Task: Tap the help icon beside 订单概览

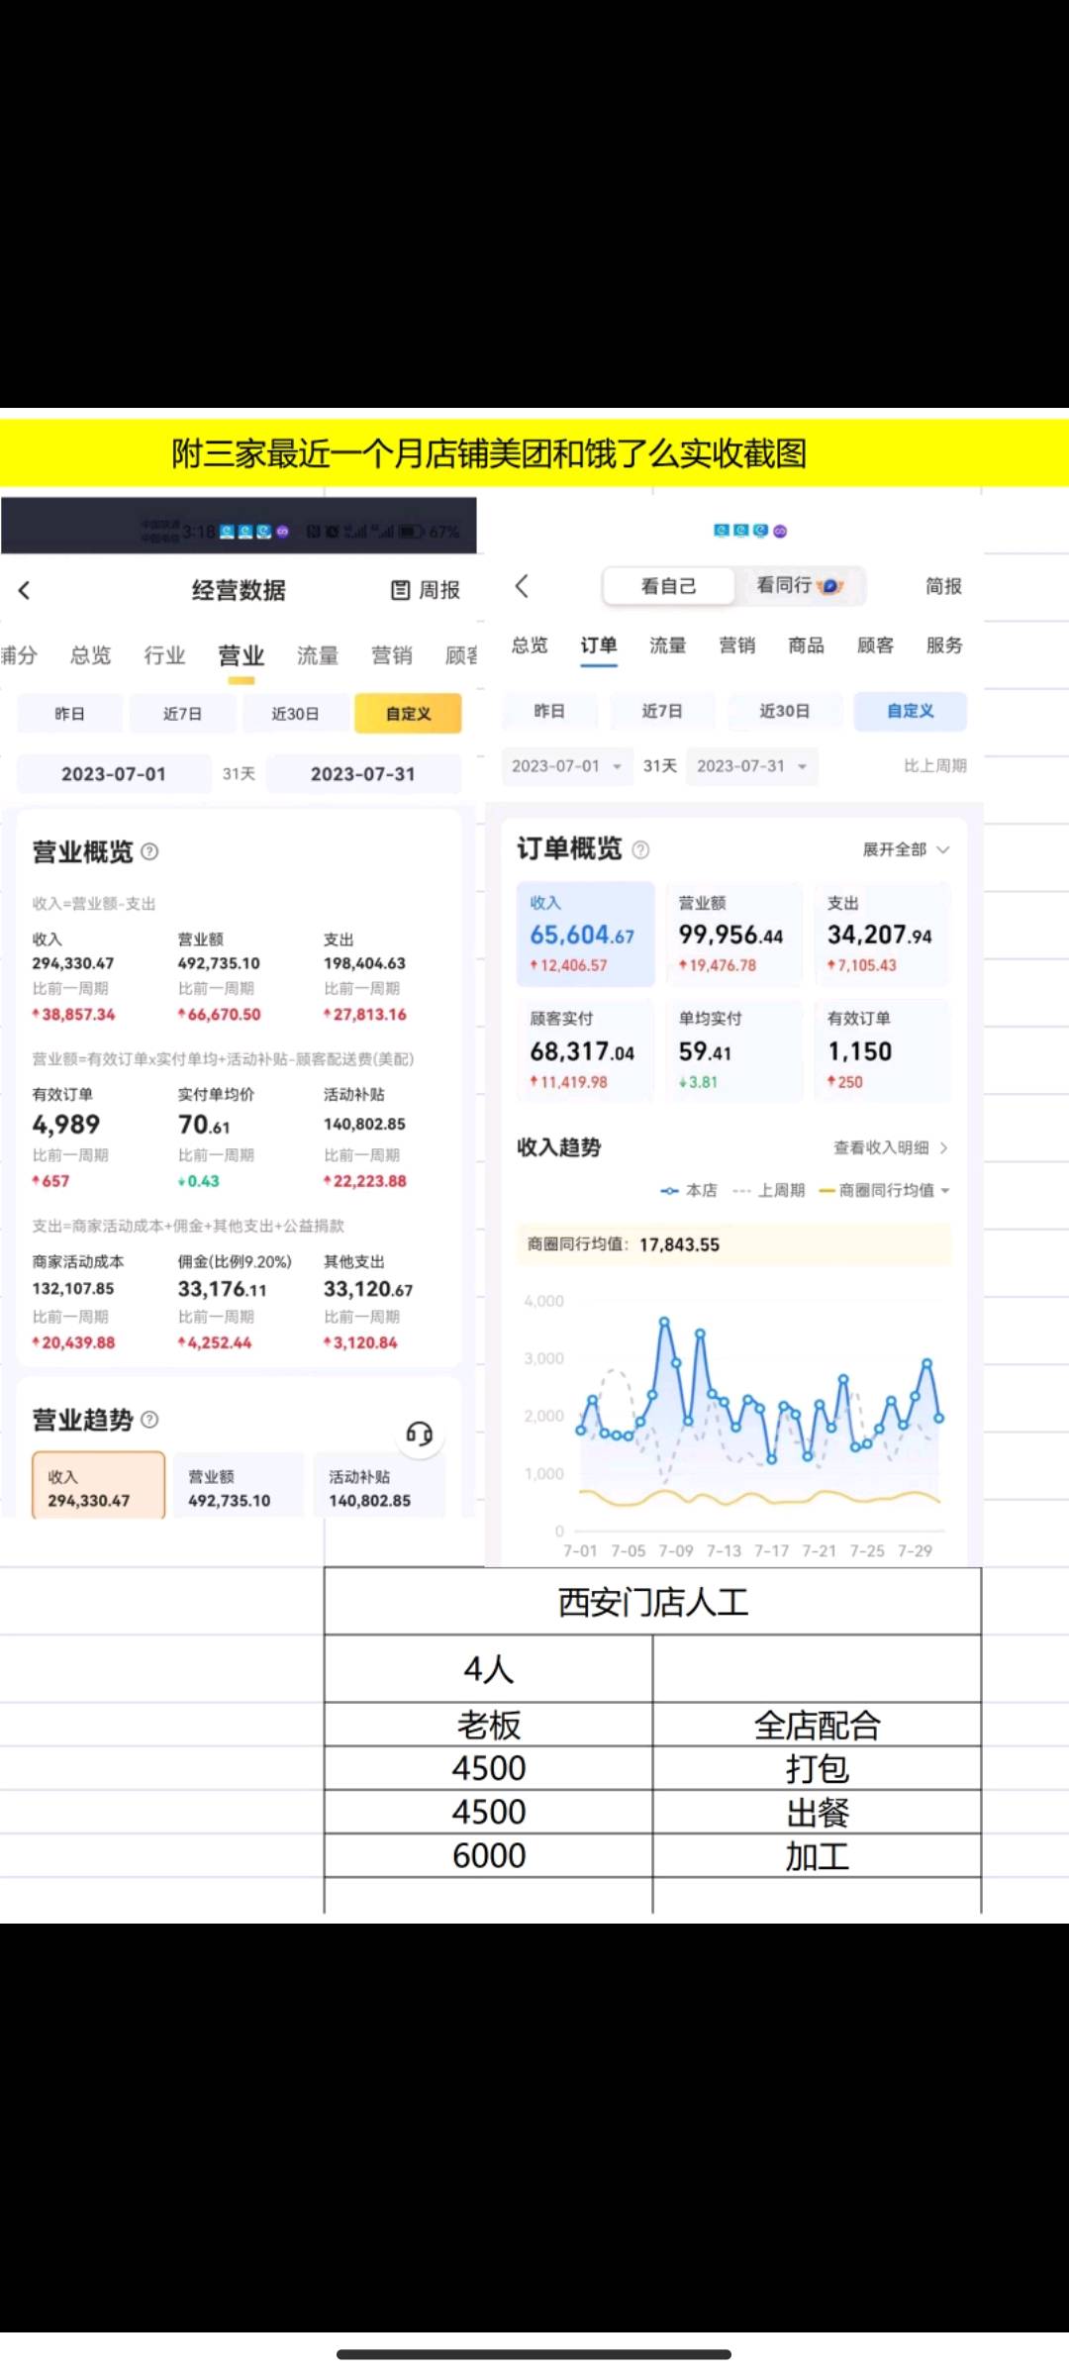Action: tap(640, 849)
